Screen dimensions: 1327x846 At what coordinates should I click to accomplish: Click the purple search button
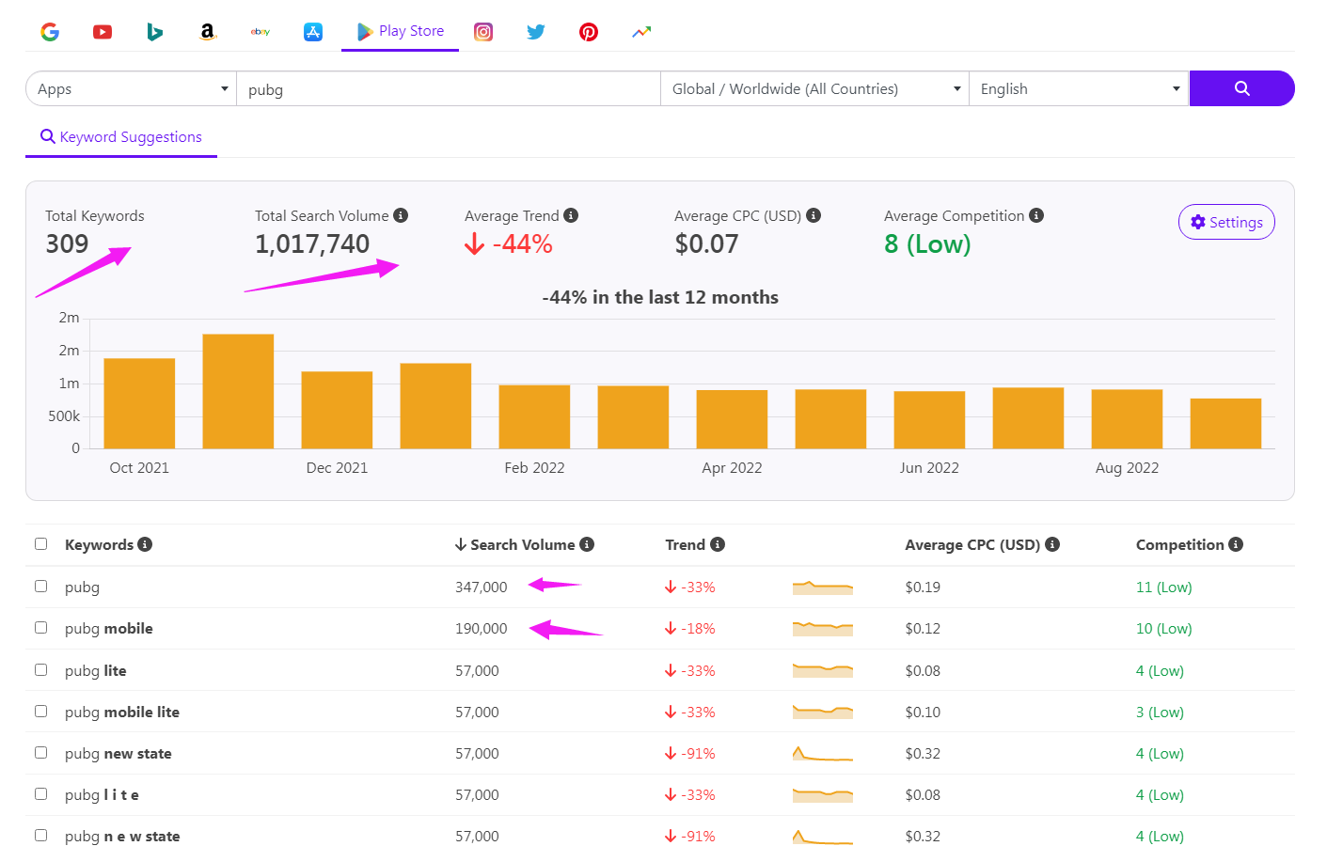[1242, 88]
